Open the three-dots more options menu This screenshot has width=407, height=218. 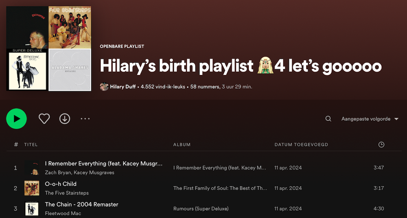85,119
